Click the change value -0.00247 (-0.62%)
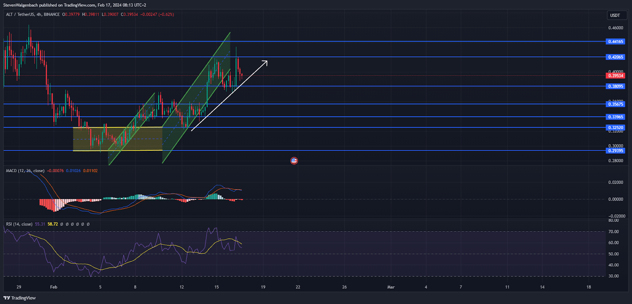Viewport: 632px width, 304px height. (x=157, y=15)
